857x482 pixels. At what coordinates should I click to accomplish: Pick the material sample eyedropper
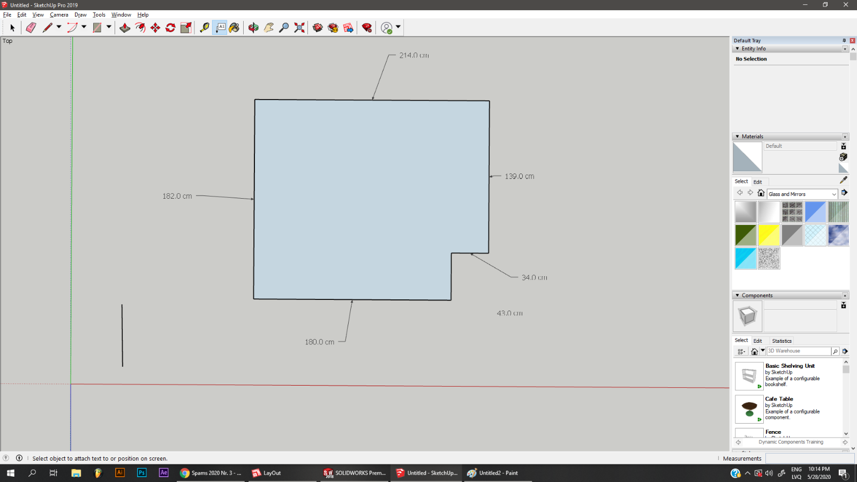tap(844, 180)
